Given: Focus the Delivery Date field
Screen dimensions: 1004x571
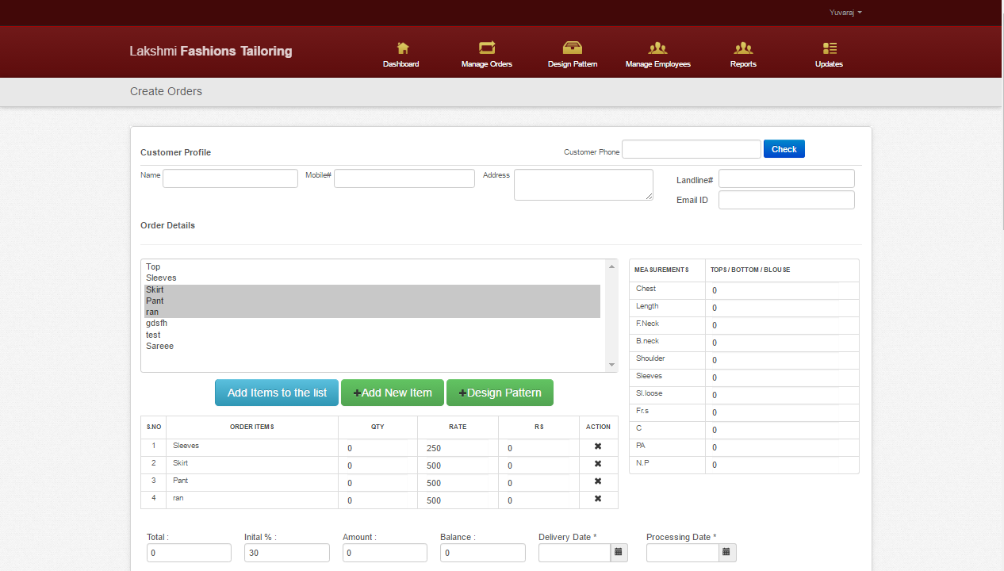Looking at the screenshot, I should tap(574, 553).
